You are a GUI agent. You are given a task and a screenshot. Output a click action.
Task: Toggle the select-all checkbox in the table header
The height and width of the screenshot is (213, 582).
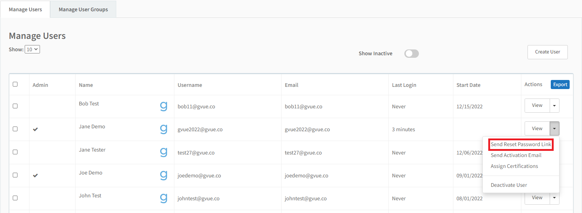coord(15,84)
